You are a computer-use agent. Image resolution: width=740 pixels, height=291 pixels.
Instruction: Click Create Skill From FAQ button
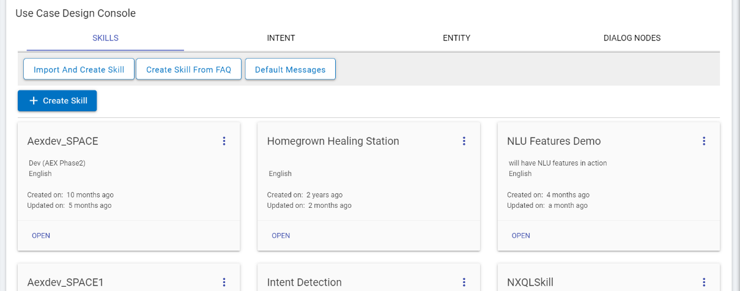pos(188,70)
